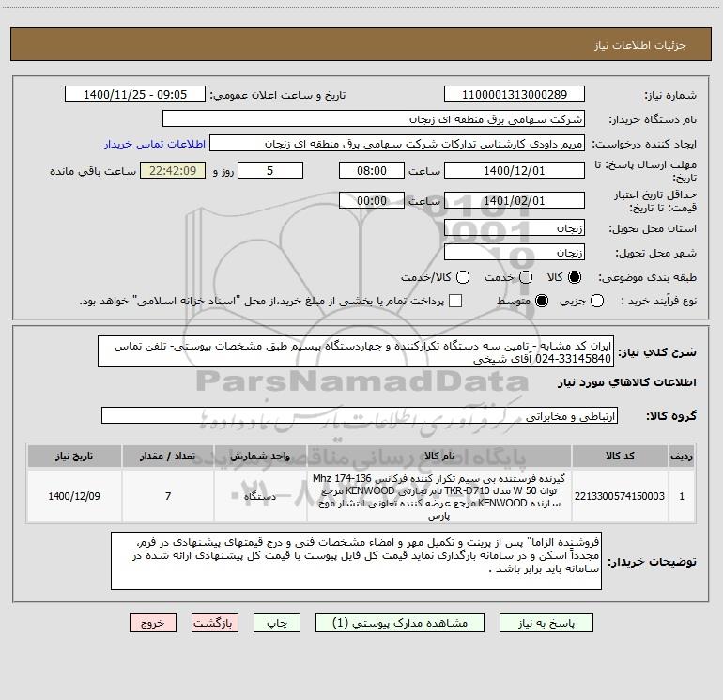The height and width of the screenshot is (700, 723).
Task: Click the remaining days field 5
Action: [x=270, y=170]
